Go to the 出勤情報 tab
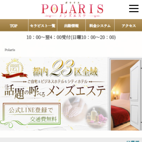142x142 pixels. point(72,25)
